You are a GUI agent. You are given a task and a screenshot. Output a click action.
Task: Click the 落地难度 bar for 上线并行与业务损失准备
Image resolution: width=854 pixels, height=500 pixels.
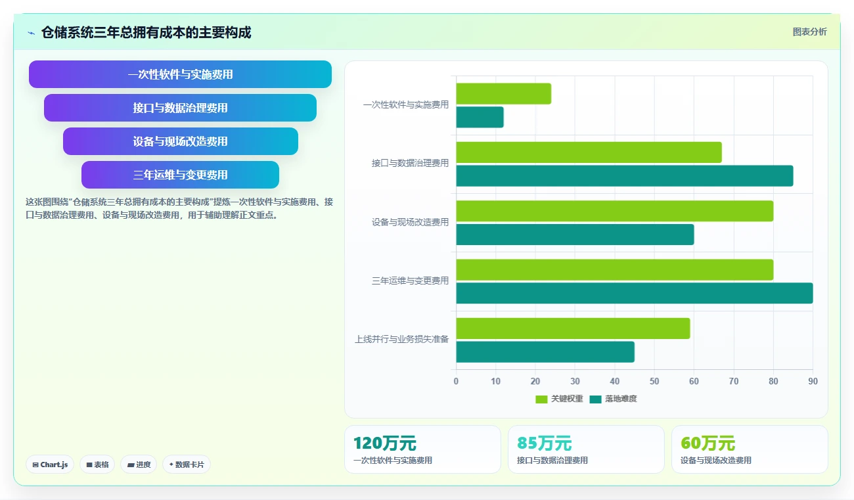tap(545, 352)
